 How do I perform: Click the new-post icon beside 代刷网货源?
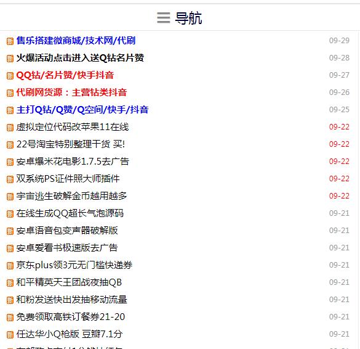tap(10, 93)
